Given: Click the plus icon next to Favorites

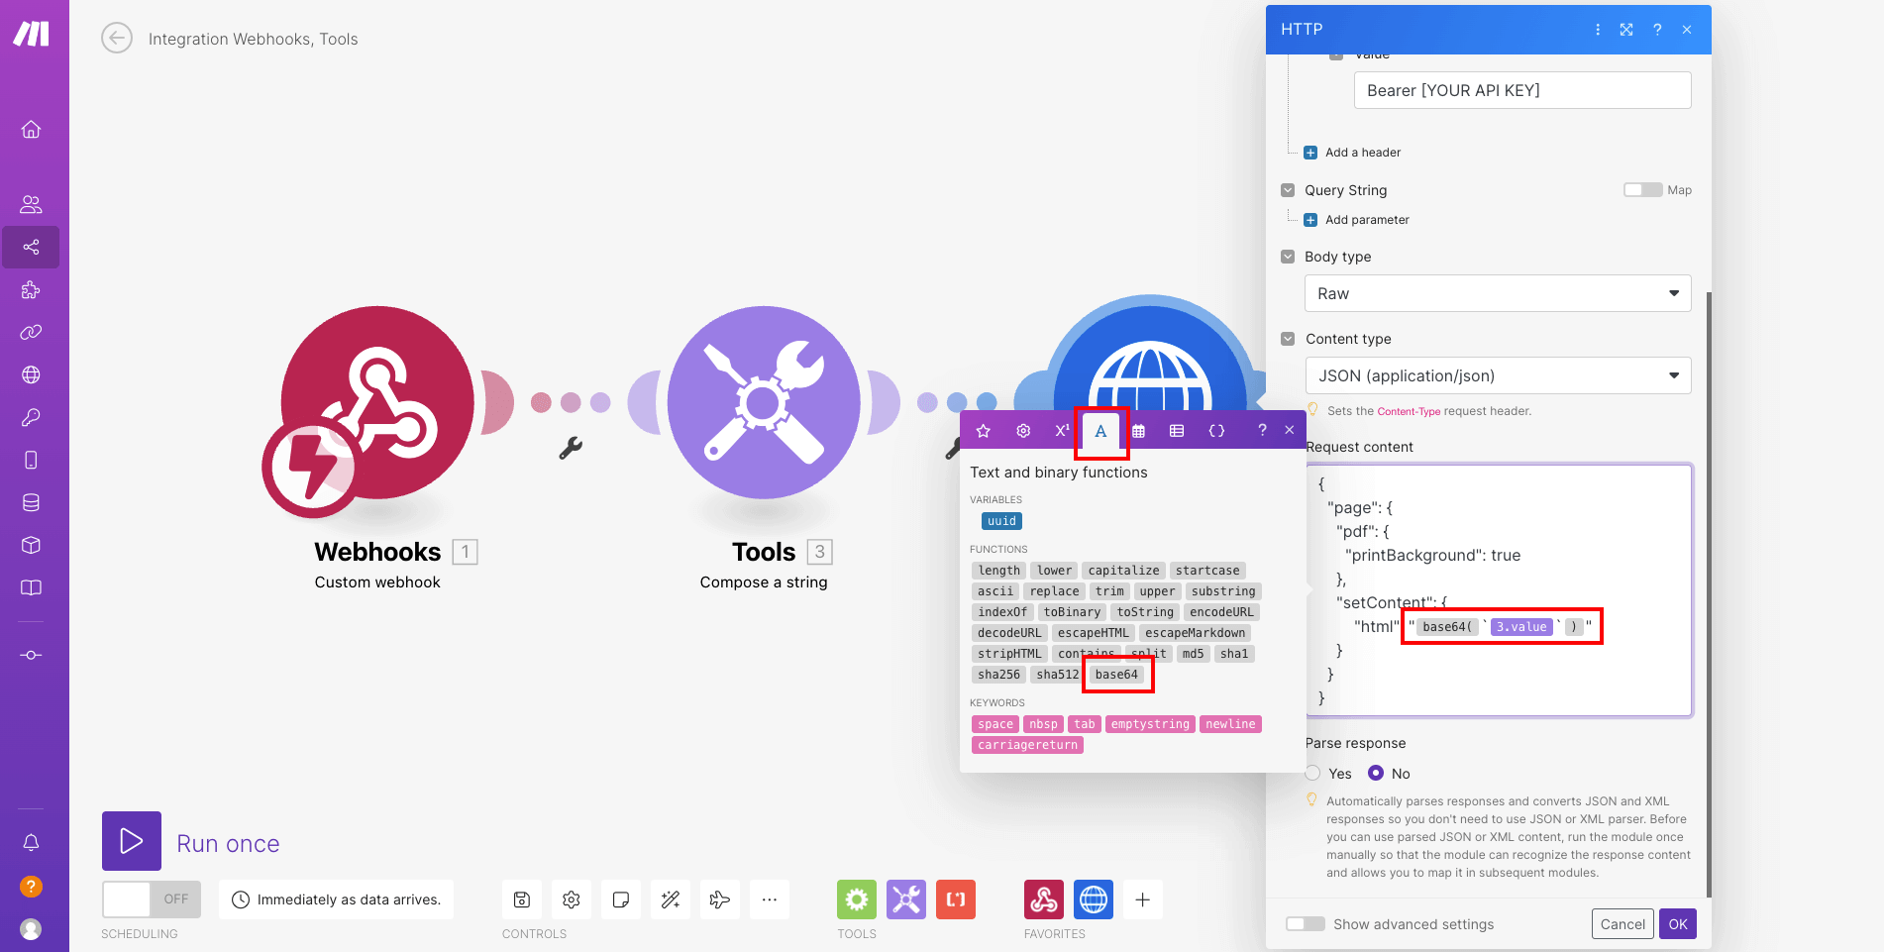Looking at the screenshot, I should coord(1142,899).
